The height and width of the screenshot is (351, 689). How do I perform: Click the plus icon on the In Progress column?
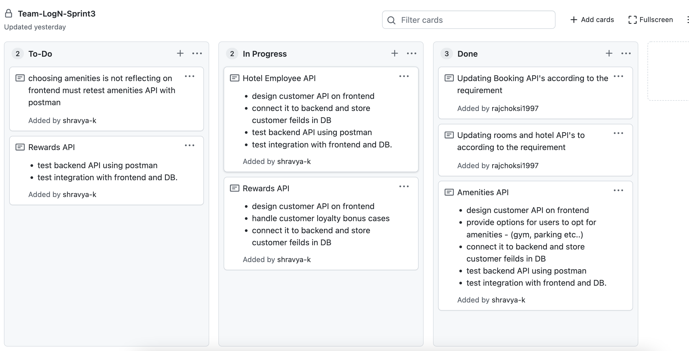(394, 53)
